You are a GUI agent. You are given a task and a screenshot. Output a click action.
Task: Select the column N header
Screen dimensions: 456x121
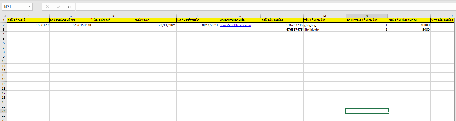(367, 15)
